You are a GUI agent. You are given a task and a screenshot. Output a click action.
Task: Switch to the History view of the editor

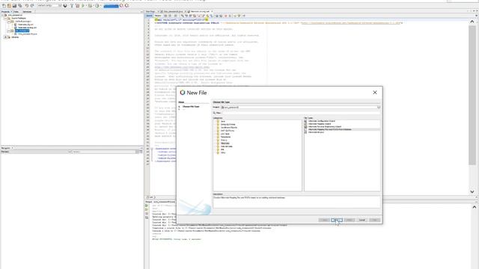(x=158, y=16)
